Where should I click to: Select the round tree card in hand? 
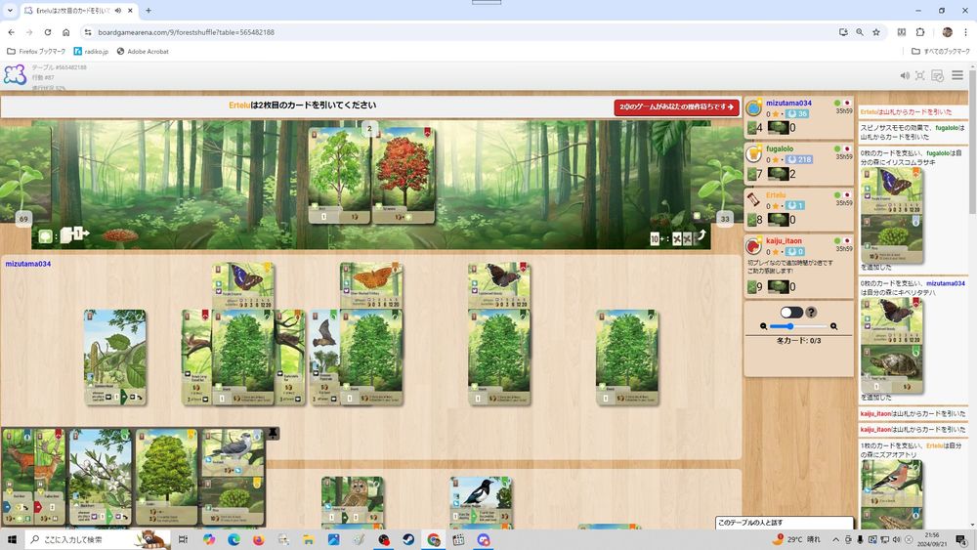coord(167,477)
